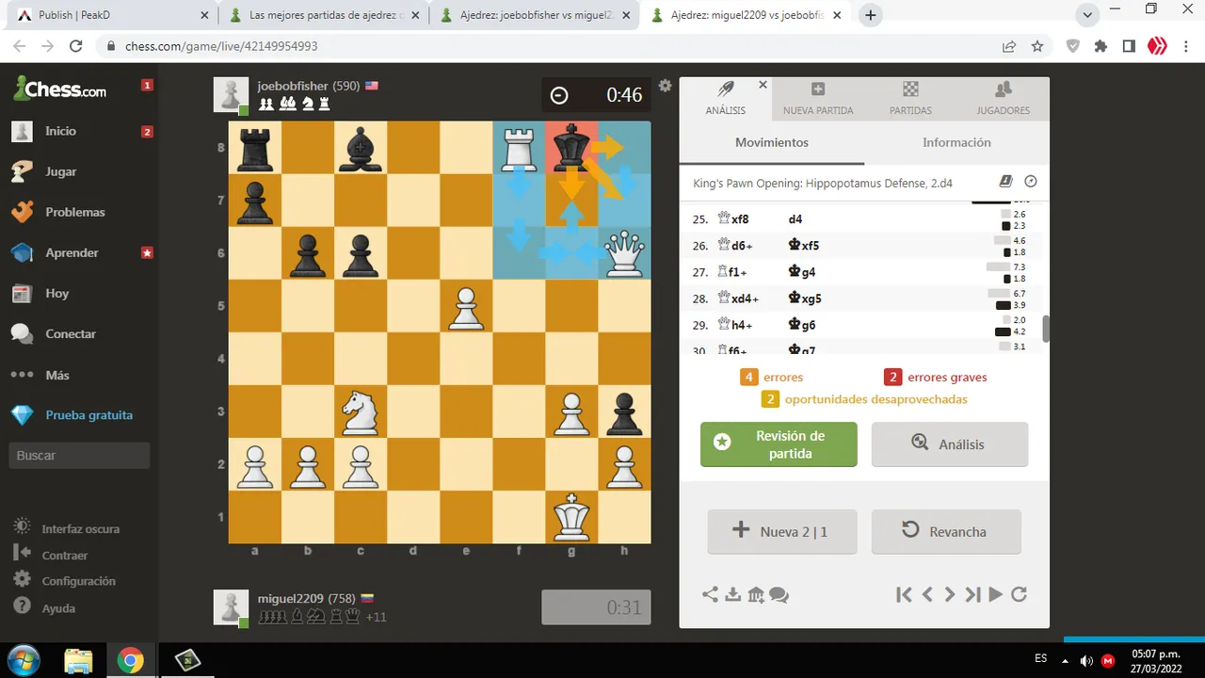This screenshot has height=678, width=1205.
Task: Bookmark page with star icon
Action: coord(1037,45)
